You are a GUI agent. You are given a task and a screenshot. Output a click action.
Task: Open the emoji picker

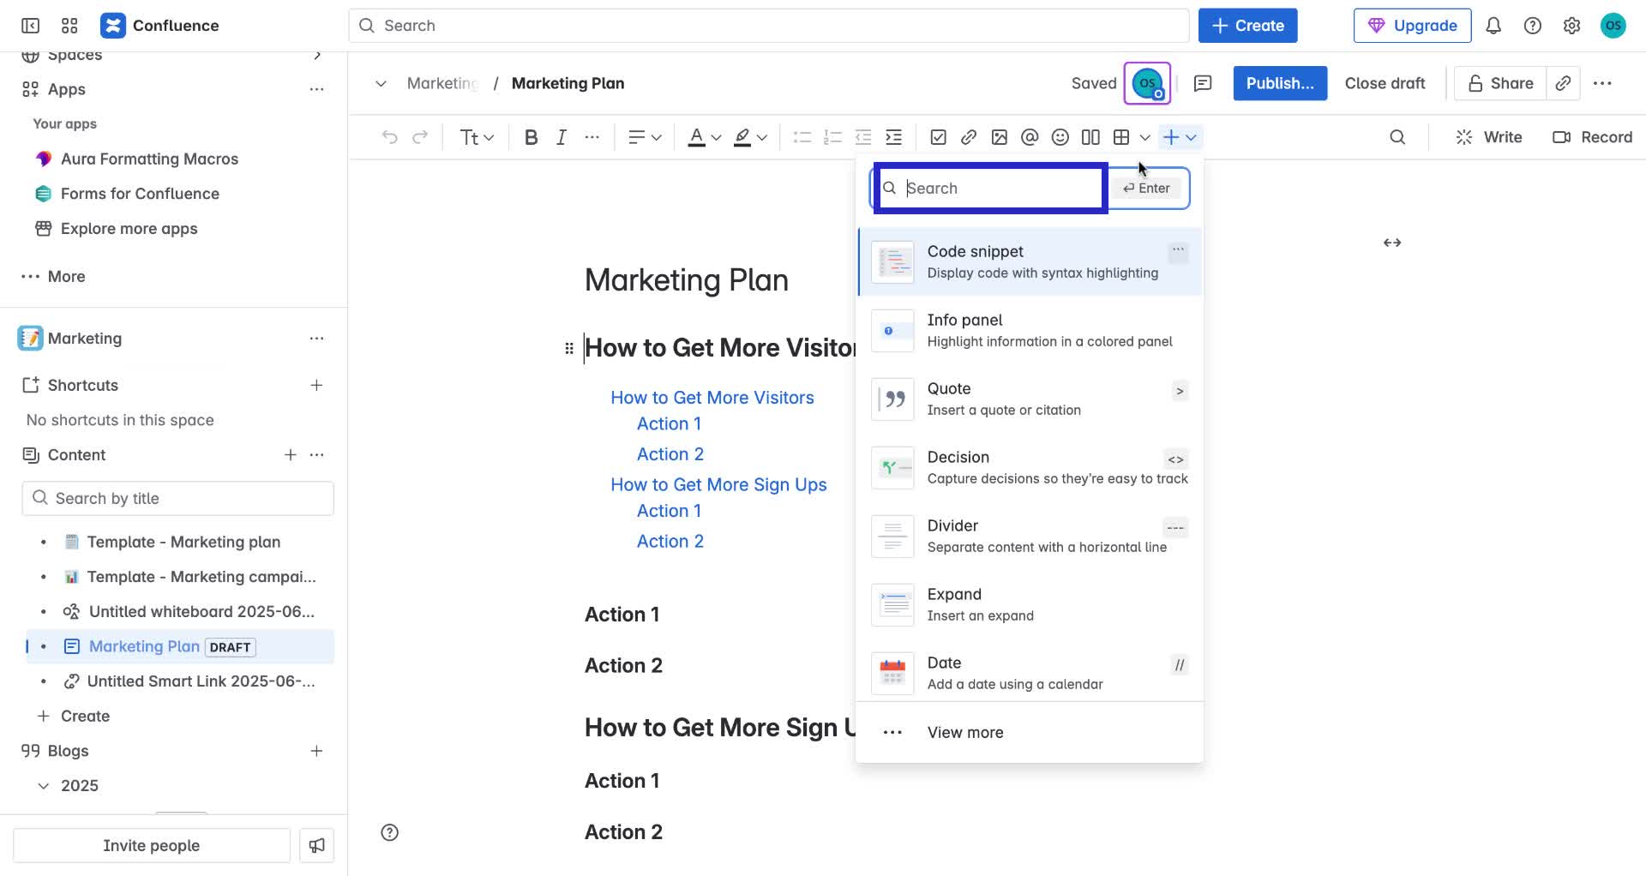click(1060, 136)
